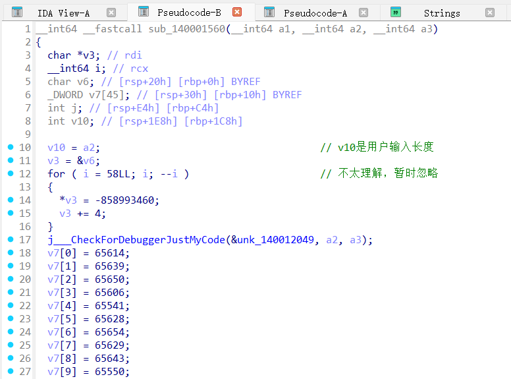The width and height of the screenshot is (511, 379).
Task: Toggle breakpoint dot on line 22
Action: click(11, 305)
